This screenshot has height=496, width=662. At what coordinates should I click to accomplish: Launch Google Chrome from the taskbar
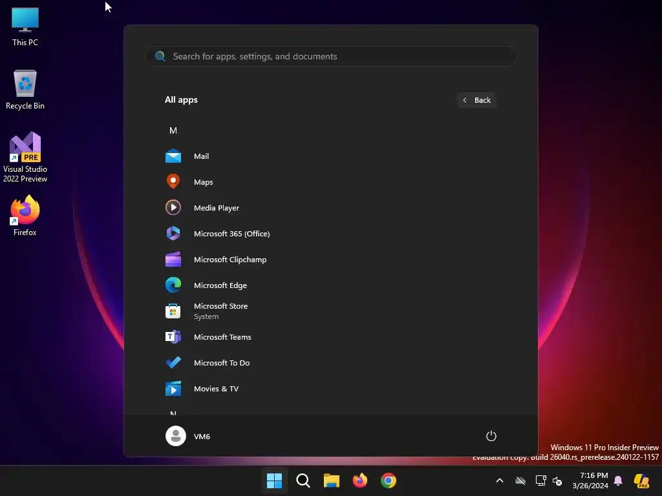[389, 480]
